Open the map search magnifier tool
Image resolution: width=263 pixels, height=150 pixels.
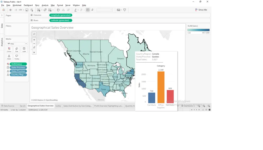point(34,34)
